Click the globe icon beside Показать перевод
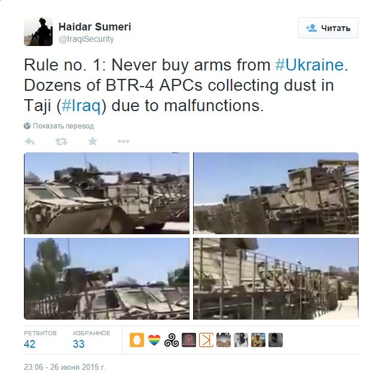 pyautogui.click(x=27, y=126)
